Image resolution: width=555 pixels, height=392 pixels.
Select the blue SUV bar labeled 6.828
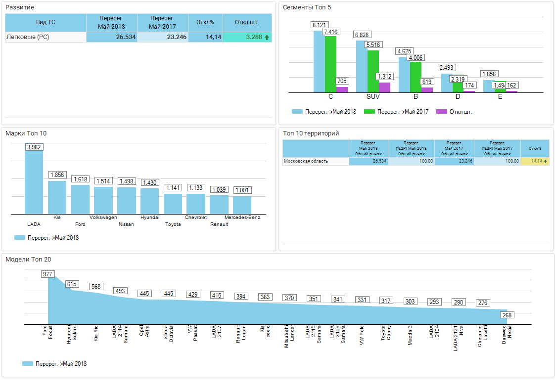(362, 67)
